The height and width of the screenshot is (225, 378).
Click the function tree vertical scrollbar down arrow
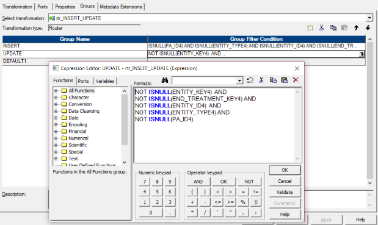[x=125, y=162]
